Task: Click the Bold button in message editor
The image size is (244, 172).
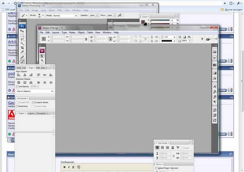Action: pyautogui.click(x=64, y=167)
